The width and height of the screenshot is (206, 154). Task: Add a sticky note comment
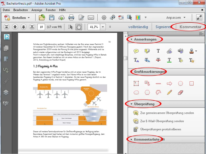(136, 51)
